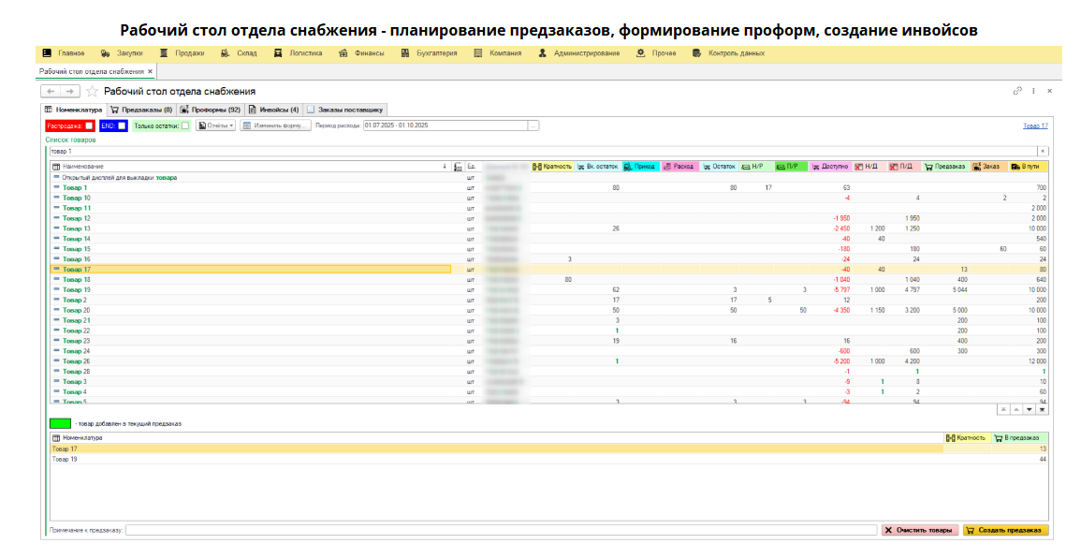Click the back navigation arrow
Screen dimensions: 1081x559
[x=51, y=91]
